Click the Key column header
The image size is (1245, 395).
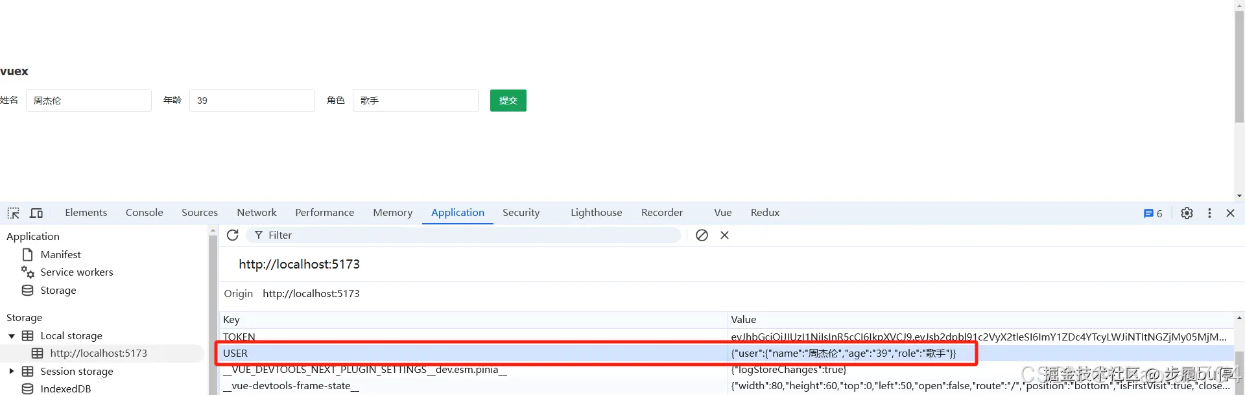473,319
